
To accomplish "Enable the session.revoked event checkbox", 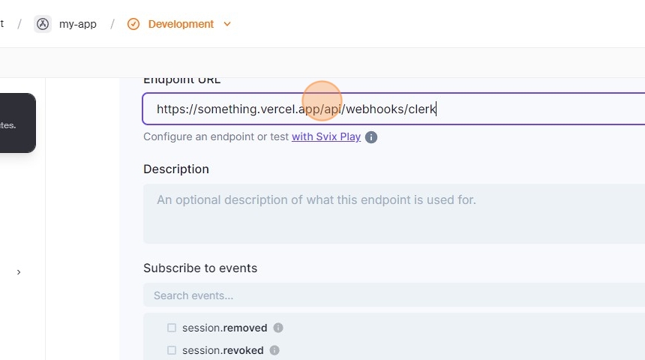I will click(x=172, y=350).
